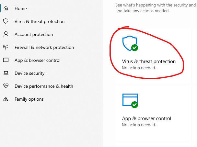Click the Account protection person icon
This screenshot has width=197, height=147.
coord(6,34)
